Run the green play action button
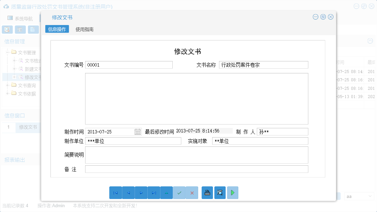377x212 pixels. point(232,192)
